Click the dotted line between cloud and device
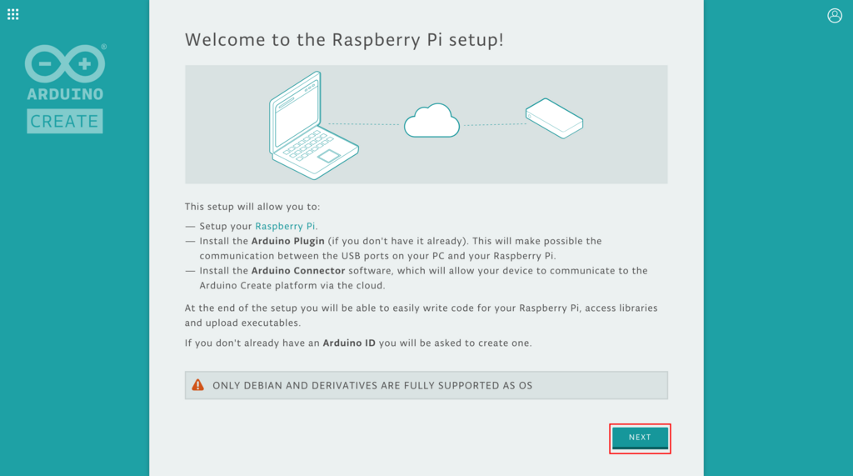 click(493, 125)
